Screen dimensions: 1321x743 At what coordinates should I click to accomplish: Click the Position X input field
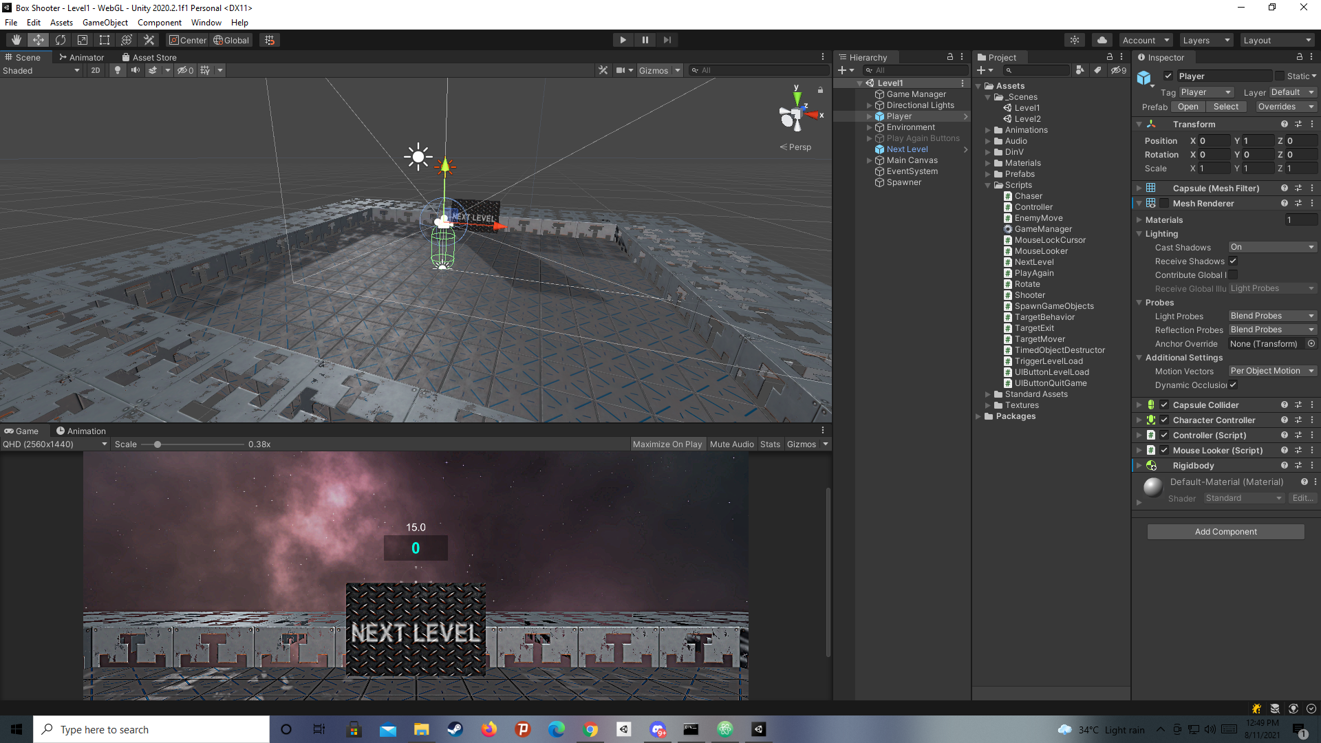[x=1214, y=141]
